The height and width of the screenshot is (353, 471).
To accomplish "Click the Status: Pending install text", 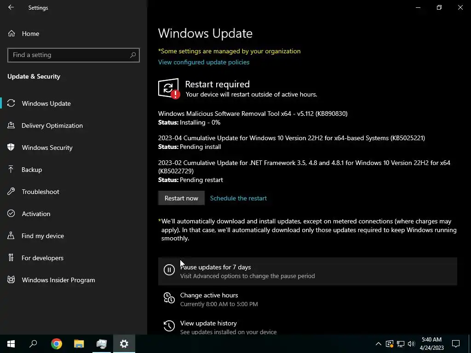I will pyautogui.click(x=190, y=147).
